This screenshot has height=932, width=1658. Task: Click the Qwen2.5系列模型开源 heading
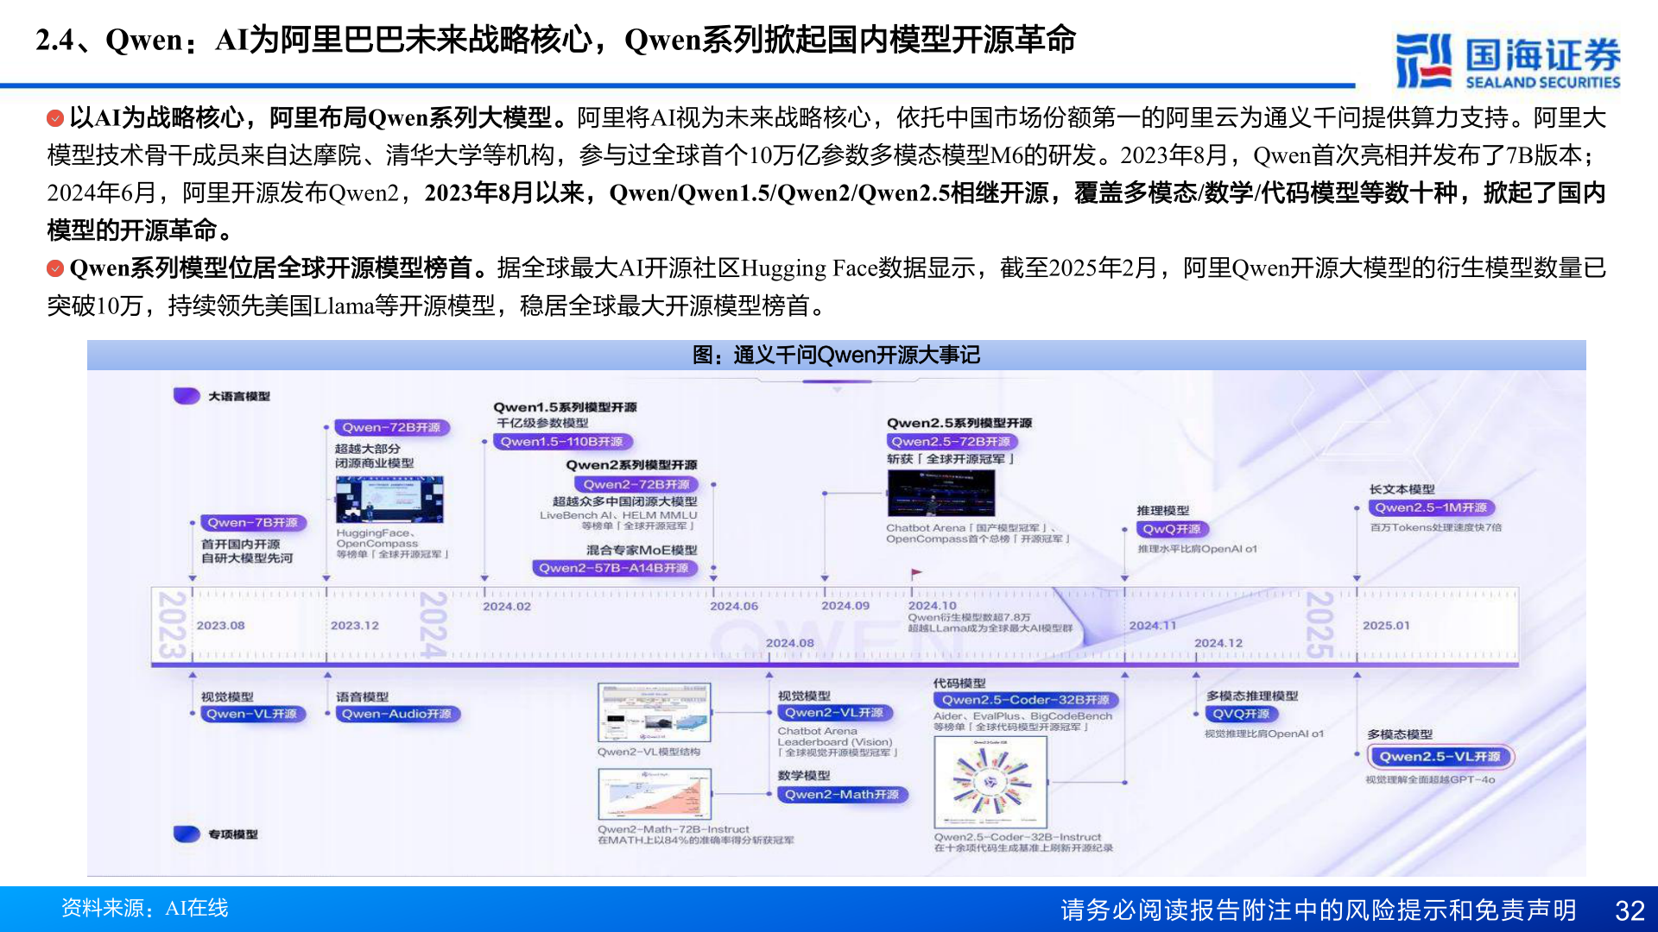coord(959,423)
